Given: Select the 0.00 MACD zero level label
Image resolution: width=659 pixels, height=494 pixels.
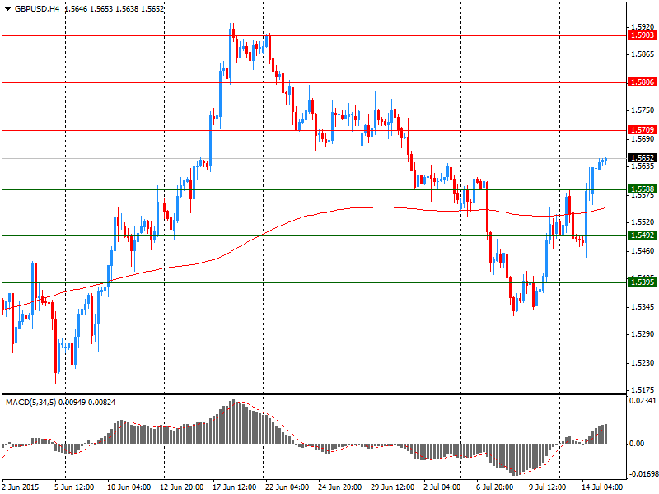Looking at the screenshot, I should pos(637,444).
